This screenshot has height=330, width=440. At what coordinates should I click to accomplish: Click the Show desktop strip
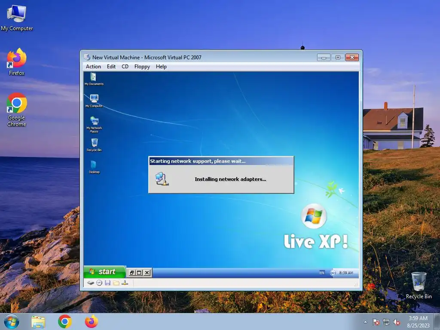click(x=437, y=322)
